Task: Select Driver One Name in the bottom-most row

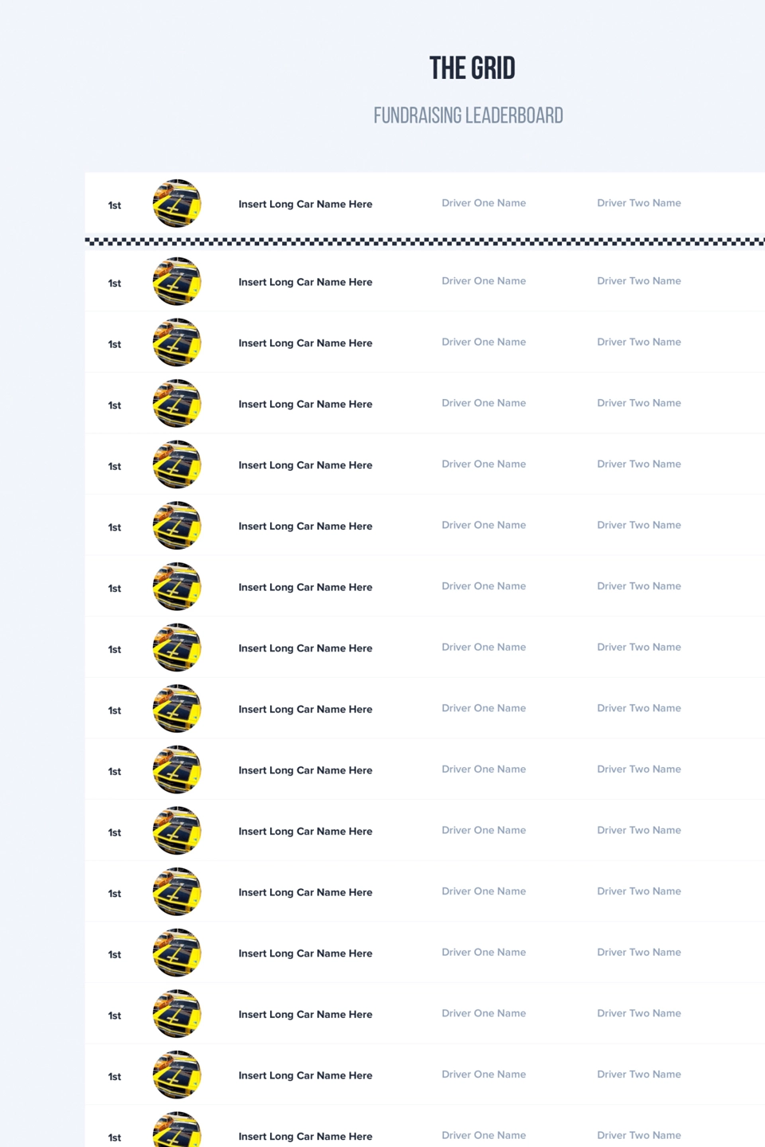Action: coord(484,1136)
